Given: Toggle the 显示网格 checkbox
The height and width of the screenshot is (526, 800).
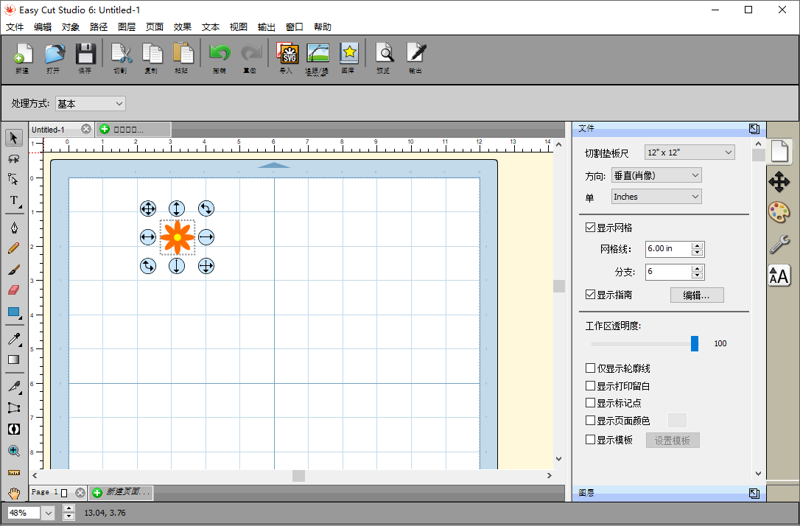Looking at the screenshot, I should pyautogui.click(x=590, y=228).
